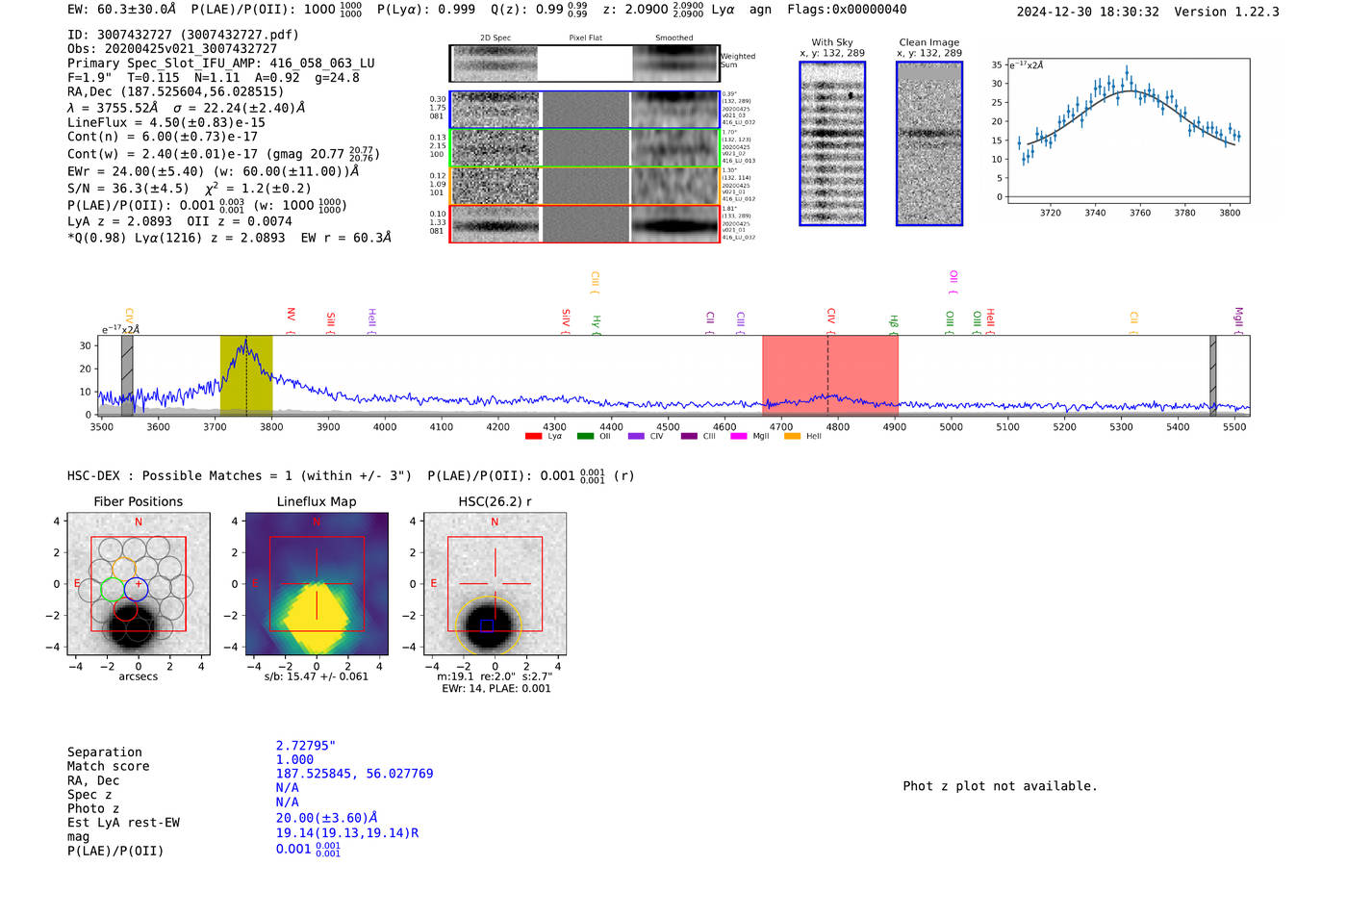Click the SiIV line label above spectrum
This screenshot has height=917, width=1347.
(566, 319)
